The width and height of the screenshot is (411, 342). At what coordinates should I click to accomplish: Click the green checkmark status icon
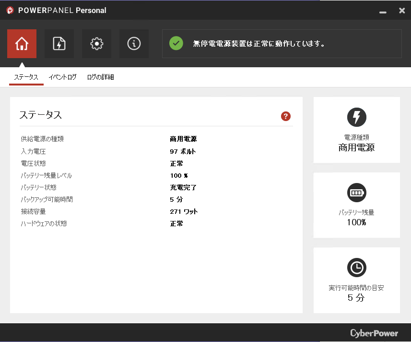point(176,44)
